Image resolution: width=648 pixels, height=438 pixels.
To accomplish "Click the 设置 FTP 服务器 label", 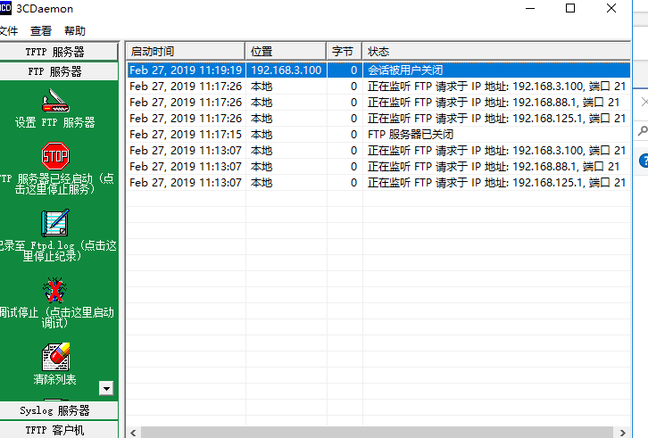I will pos(55,122).
